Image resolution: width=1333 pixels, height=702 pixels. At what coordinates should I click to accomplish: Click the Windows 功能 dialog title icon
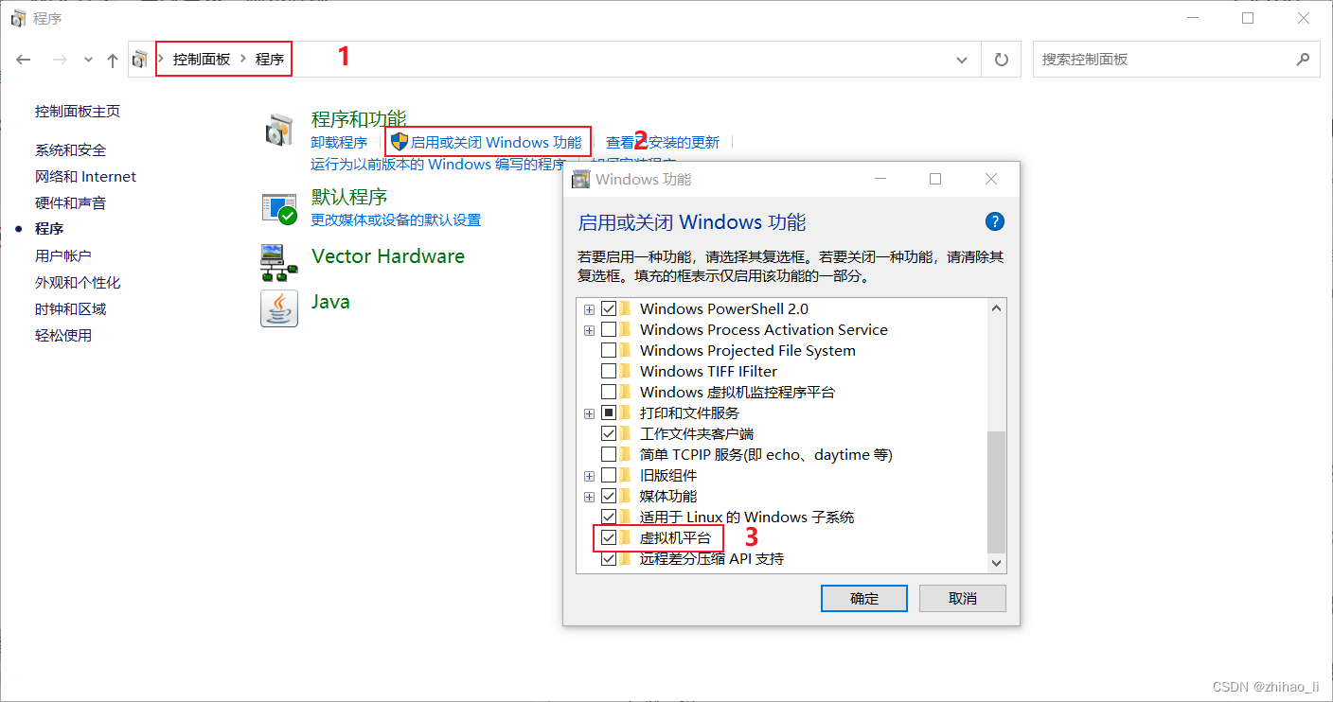click(581, 179)
